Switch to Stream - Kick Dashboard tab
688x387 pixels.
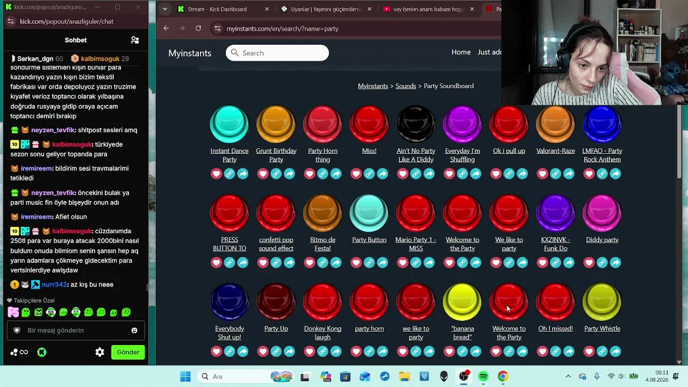(x=224, y=9)
